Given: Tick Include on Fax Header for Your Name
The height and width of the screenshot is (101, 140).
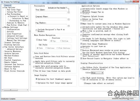Looking at the screenshot, I should pos(69,12).
